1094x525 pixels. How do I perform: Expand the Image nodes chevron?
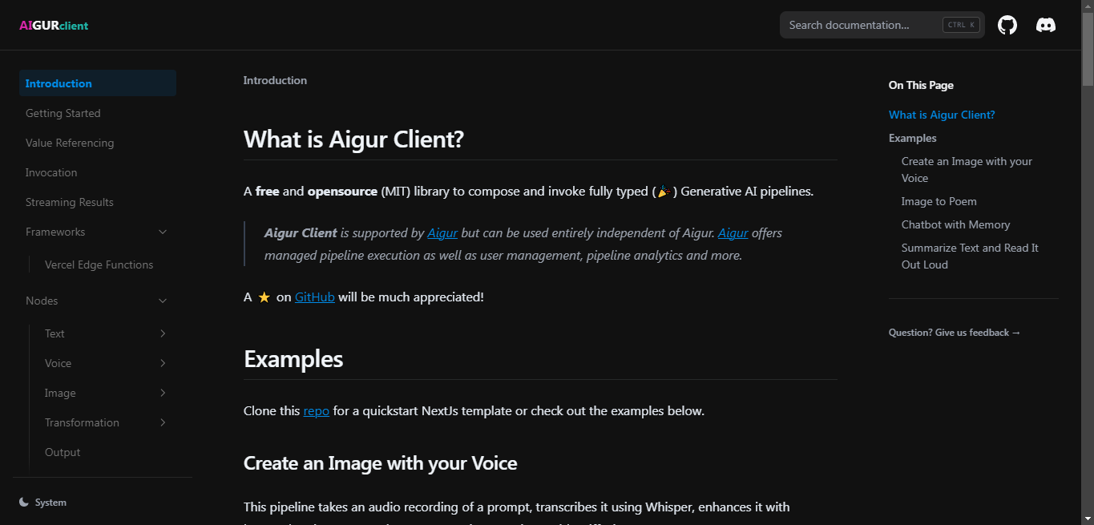(x=163, y=393)
